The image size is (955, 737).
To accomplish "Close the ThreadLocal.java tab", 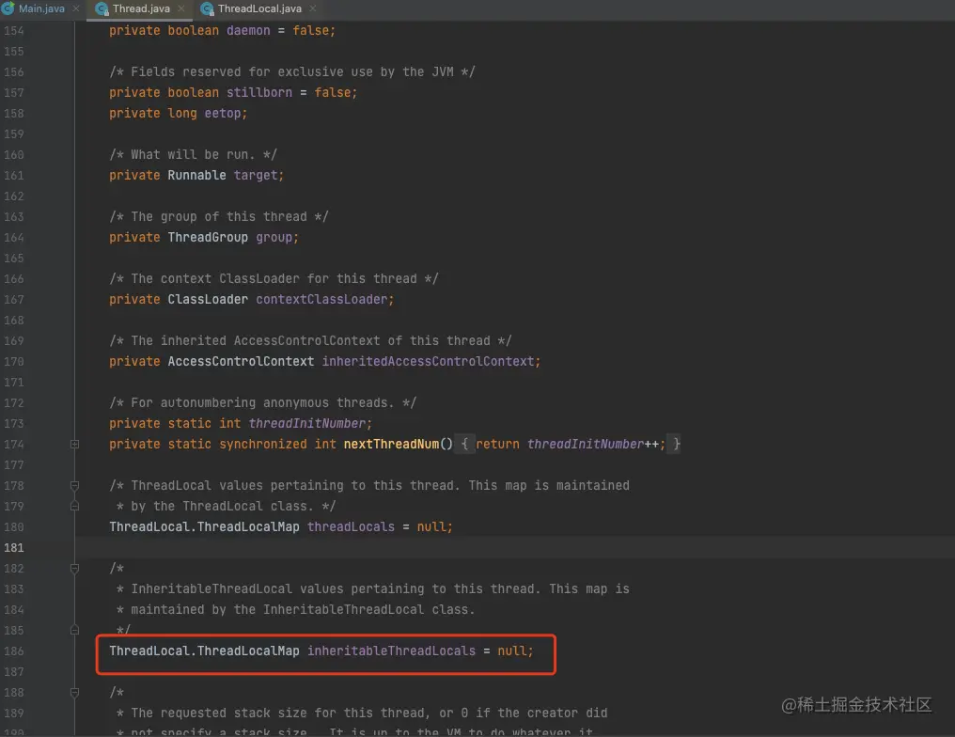I will [312, 8].
